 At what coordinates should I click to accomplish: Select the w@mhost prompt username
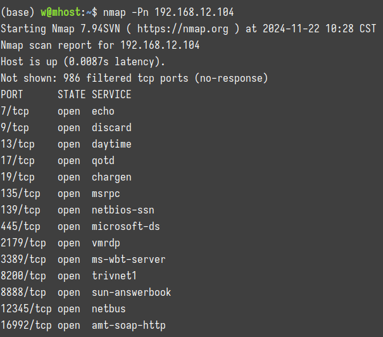61,12
